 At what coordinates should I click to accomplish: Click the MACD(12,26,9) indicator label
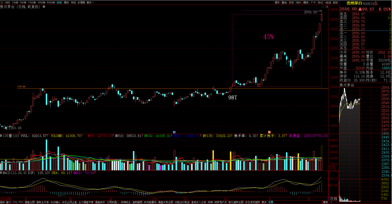(15, 173)
